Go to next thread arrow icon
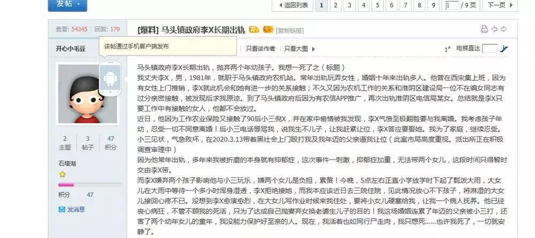 click(503, 29)
